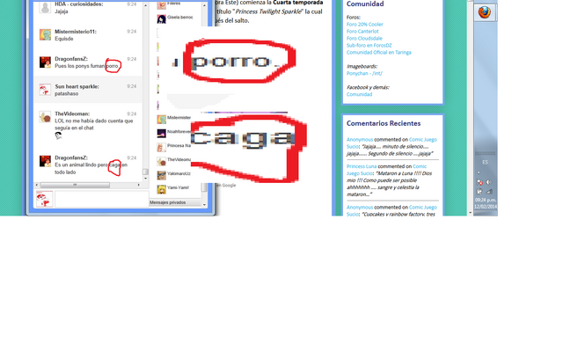This screenshot has height=344, width=563.
Task: Click Sun heart sparkle username in chat
Action: pos(77,86)
